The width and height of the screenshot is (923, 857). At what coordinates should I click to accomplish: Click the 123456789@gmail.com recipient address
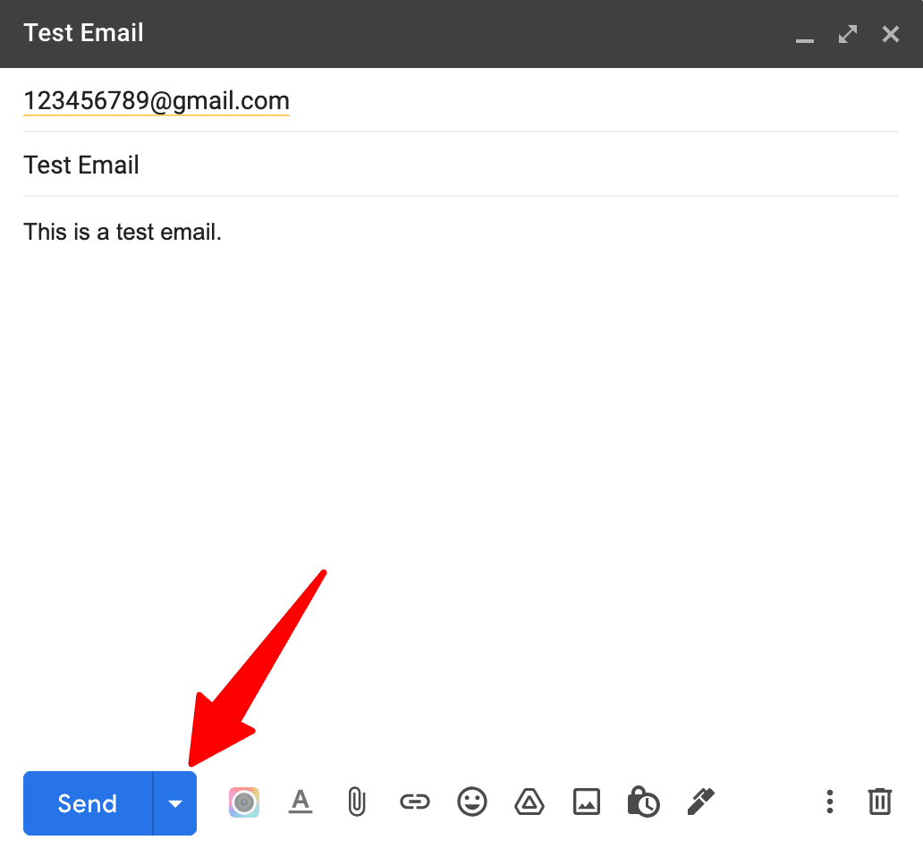pos(156,100)
